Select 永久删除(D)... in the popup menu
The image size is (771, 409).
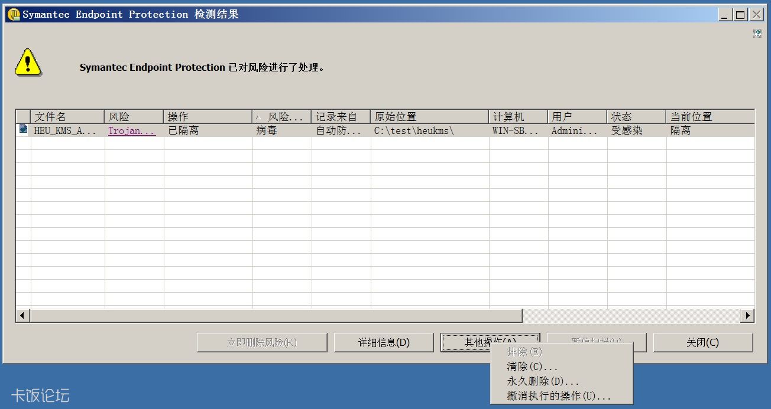[x=543, y=381]
